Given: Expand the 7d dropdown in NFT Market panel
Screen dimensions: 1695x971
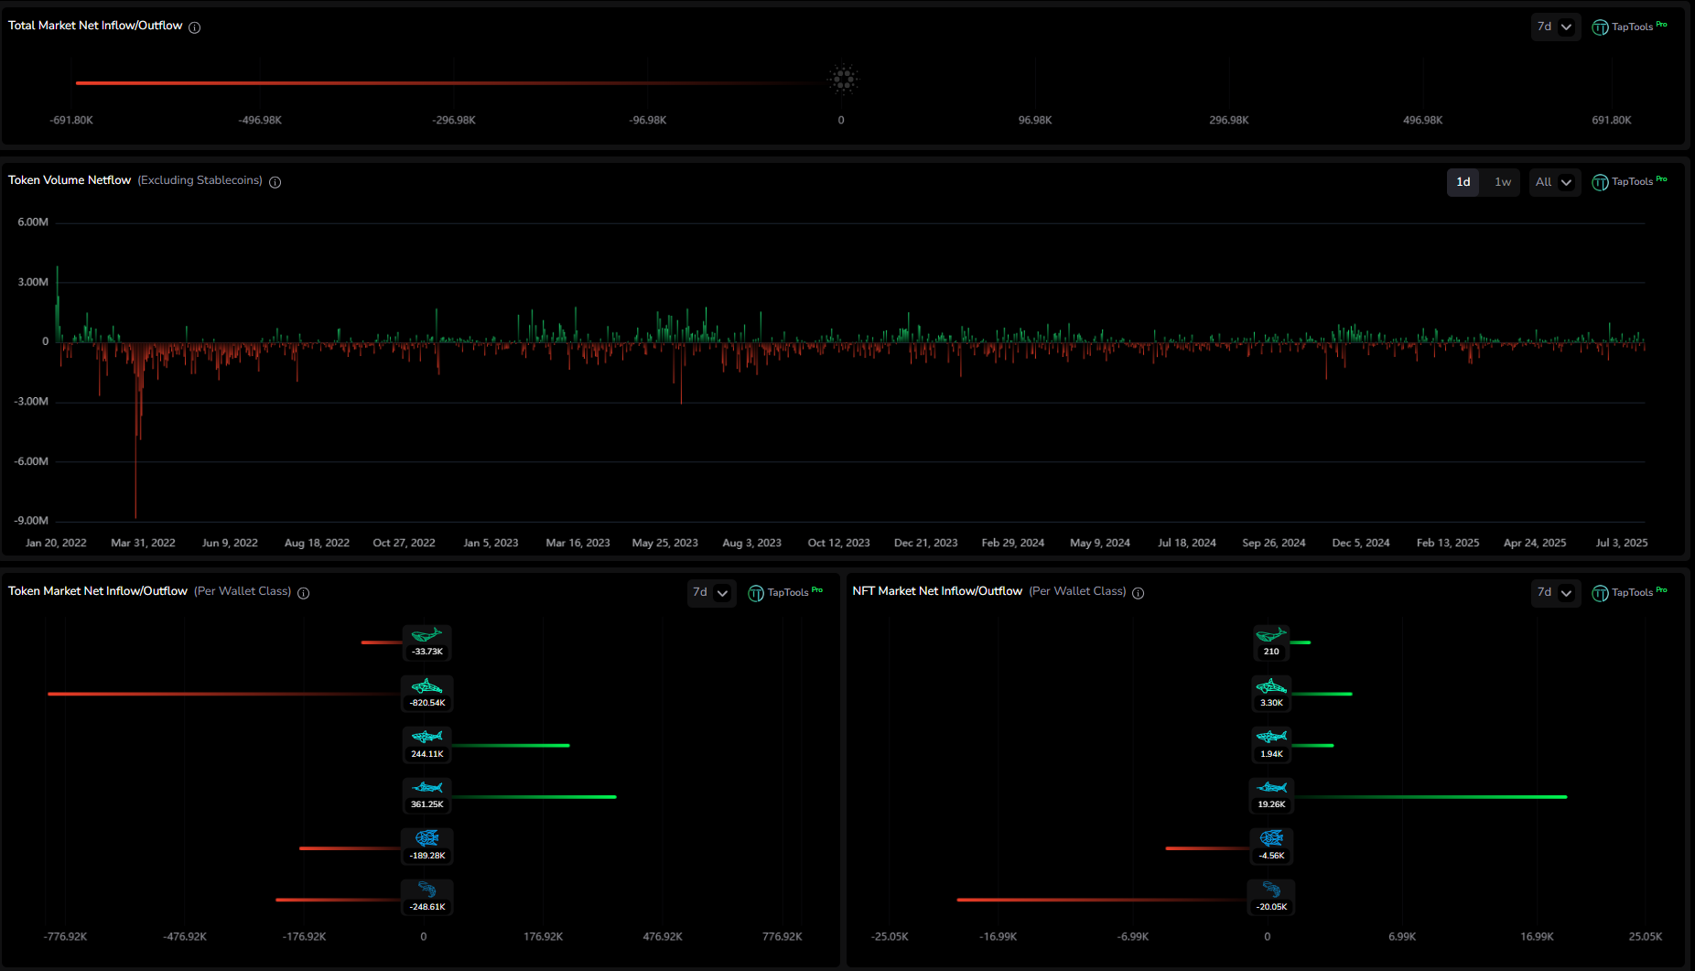Looking at the screenshot, I should point(1555,593).
